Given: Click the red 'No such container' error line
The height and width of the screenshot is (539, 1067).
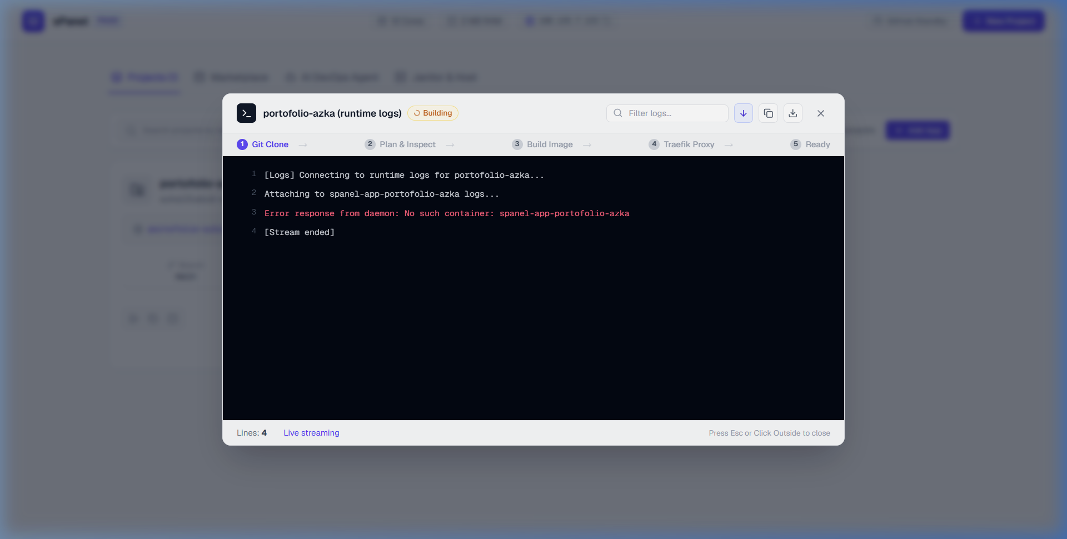Looking at the screenshot, I should click(447, 213).
